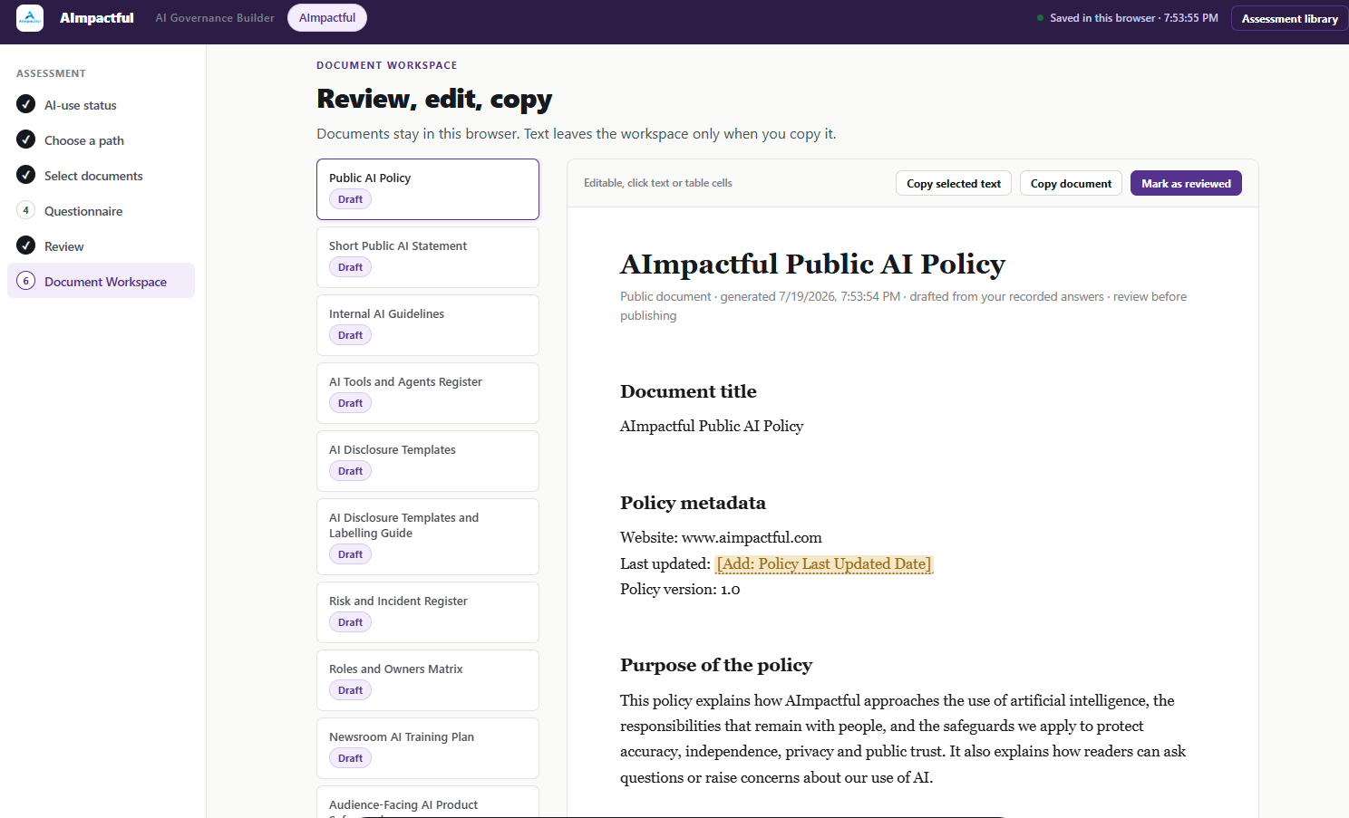The height and width of the screenshot is (818, 1349).
Task: Click the AImpactful logo icon
Action: click(30, 18)
